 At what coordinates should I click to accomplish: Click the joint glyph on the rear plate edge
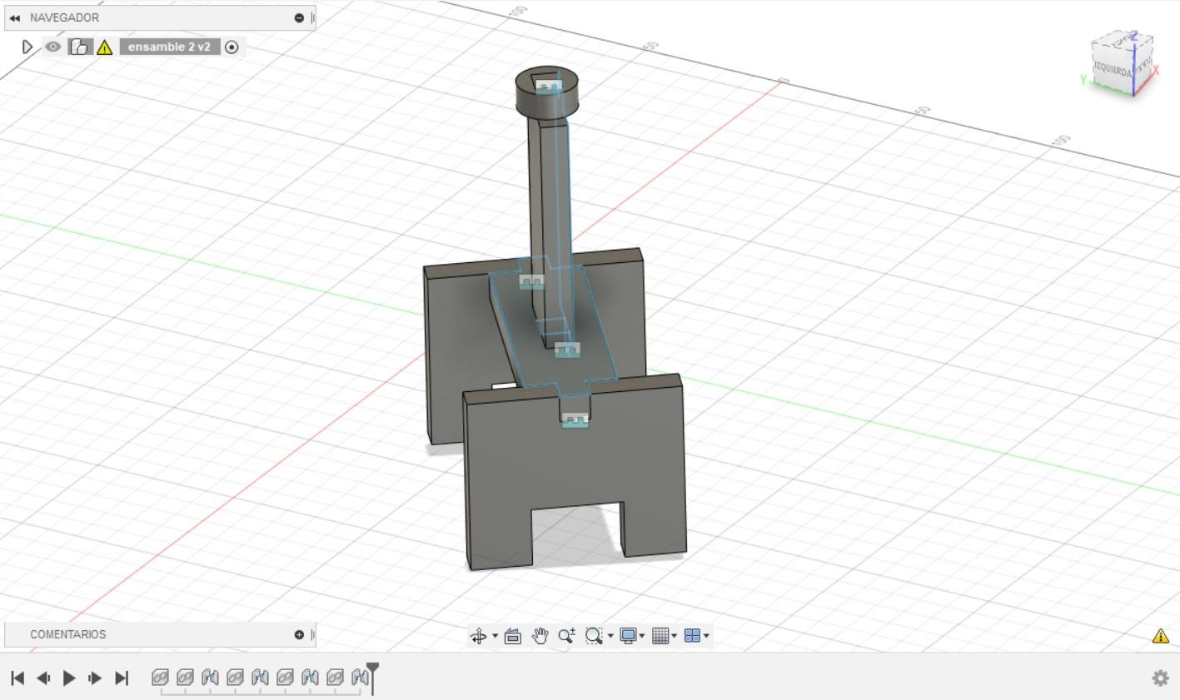click(x=531, y=282)
